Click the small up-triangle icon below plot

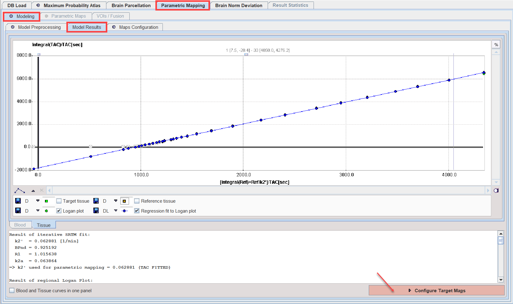pyautogui.click(x=33, y=191)
